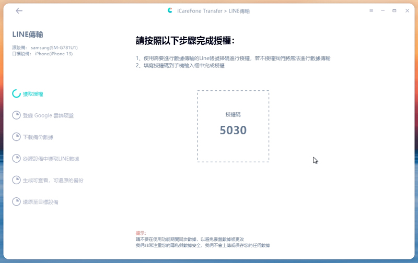Click the step icon beside 登錄 Google 雲端硬盤

tap(17, 115)
